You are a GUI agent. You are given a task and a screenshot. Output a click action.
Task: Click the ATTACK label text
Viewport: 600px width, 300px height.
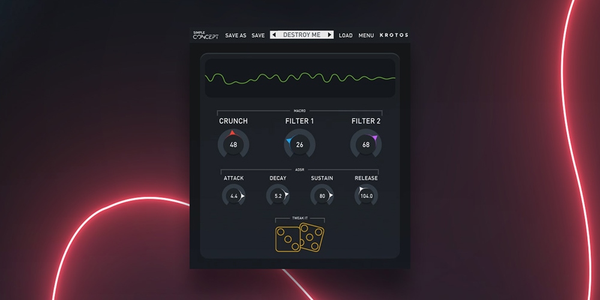click(234, 178)
